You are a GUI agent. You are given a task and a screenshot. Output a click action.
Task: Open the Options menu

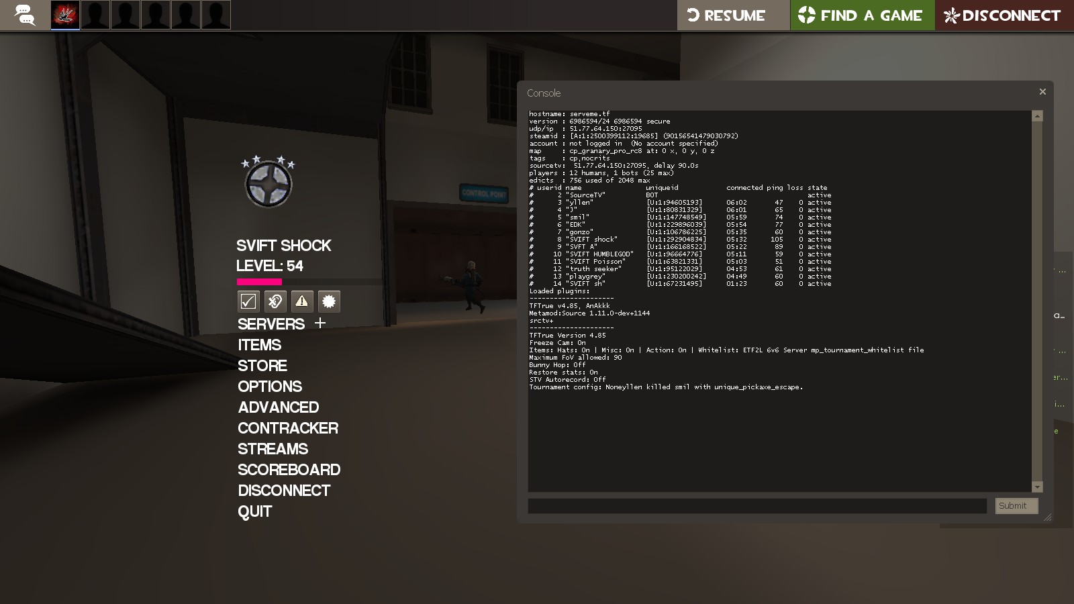click(x=270, y=387)
